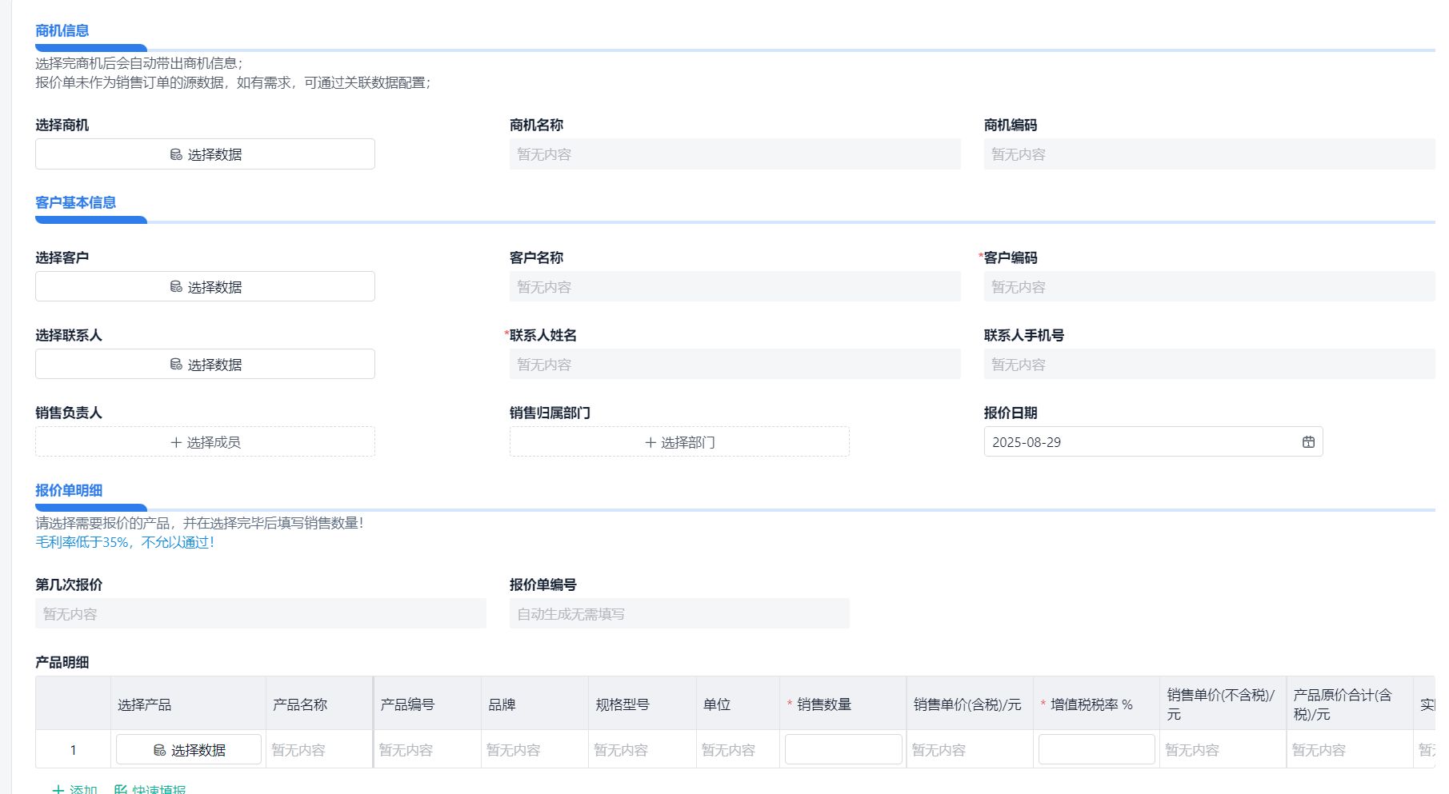Select row number 1 in 产品明细 table
1449x794 pixels.
click(x=73, y=749)
